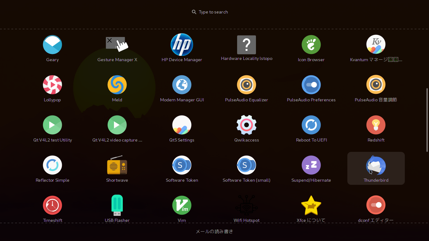
Task: Click the search magnifier icon
Action: pyautogui.click(x=194, y=12)
